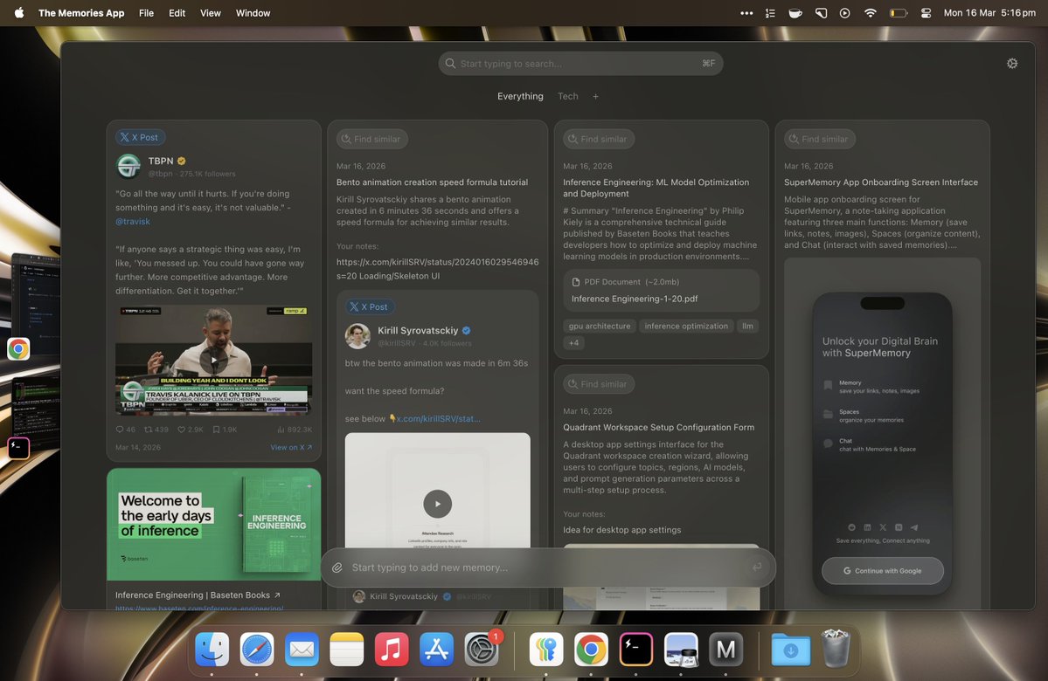The image size is (1048, 681).
Task: Open the Edit menu
Action: point(177,13)
